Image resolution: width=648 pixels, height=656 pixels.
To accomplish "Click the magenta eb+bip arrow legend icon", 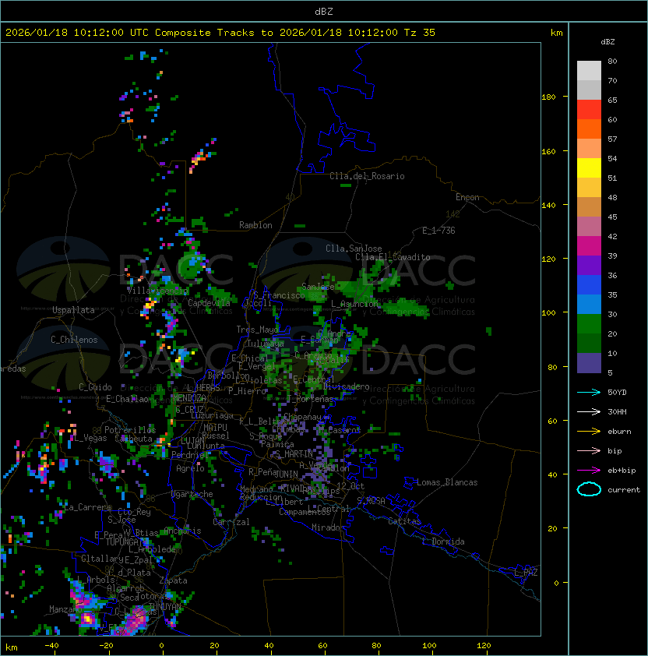I will [x=589, y=471].
